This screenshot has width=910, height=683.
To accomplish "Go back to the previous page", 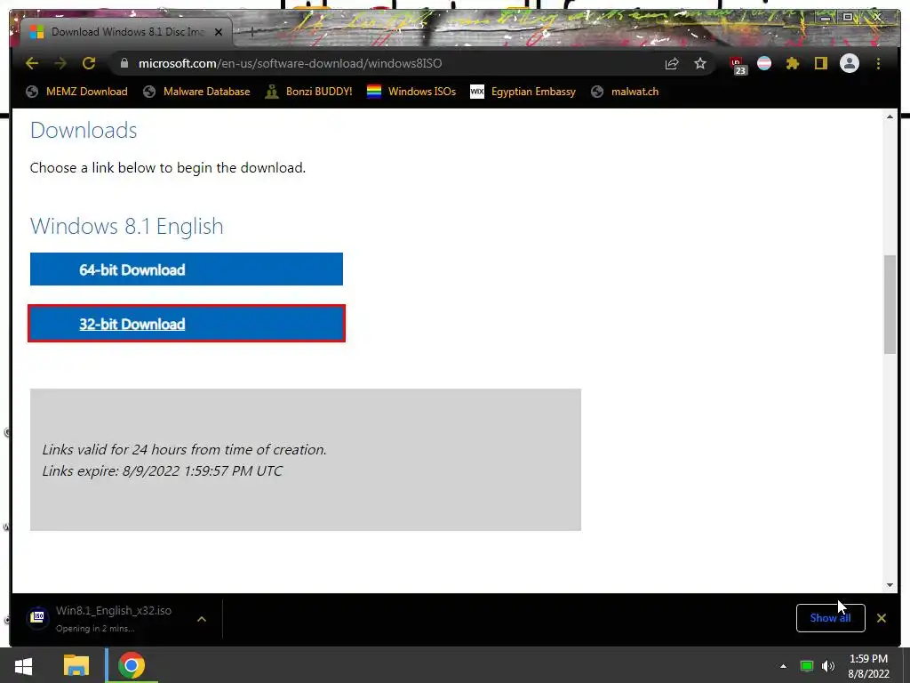I will coord(32,63).
